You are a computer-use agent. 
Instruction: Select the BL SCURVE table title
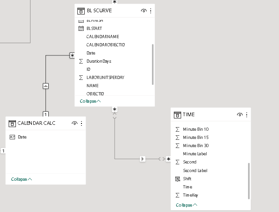99,10
